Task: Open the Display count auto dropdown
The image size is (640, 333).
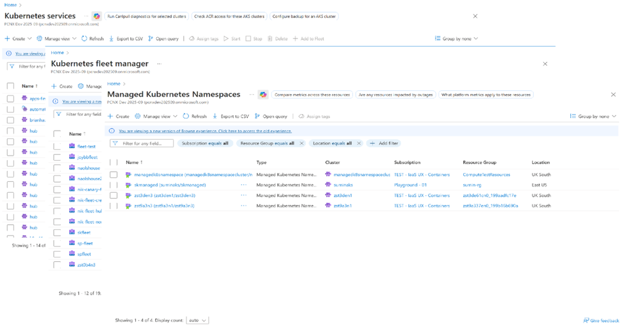Action: 197,320
